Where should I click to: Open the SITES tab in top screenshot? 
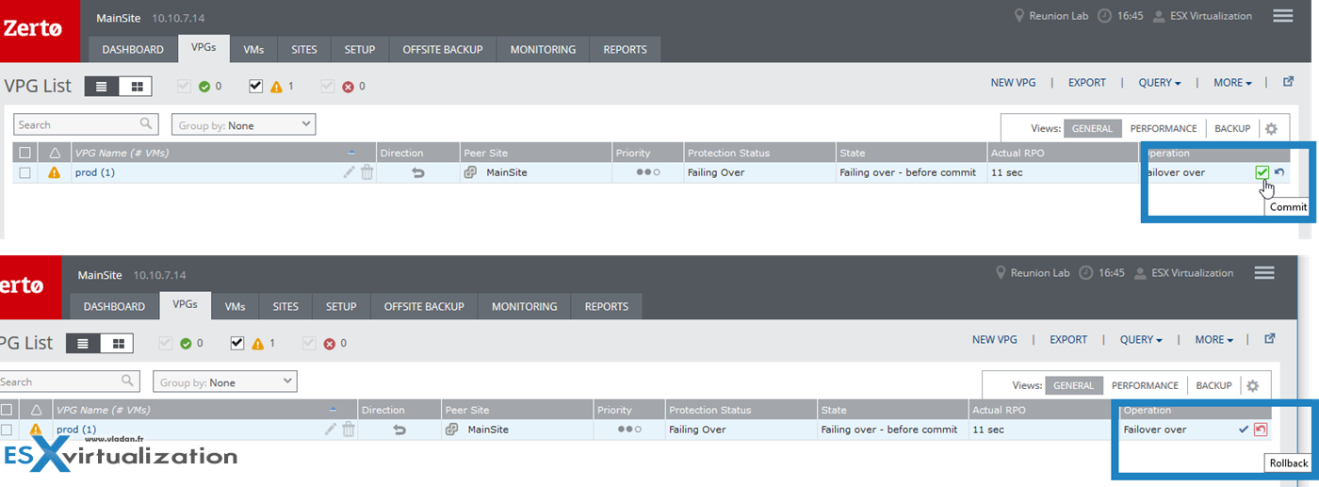(303, 49)
